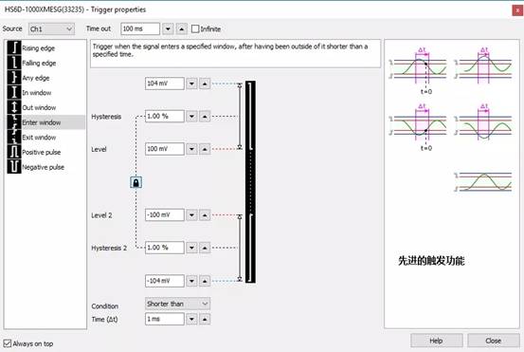Choose the Falling edge trigger icon
524x352 pixels.
pos(14,63)
